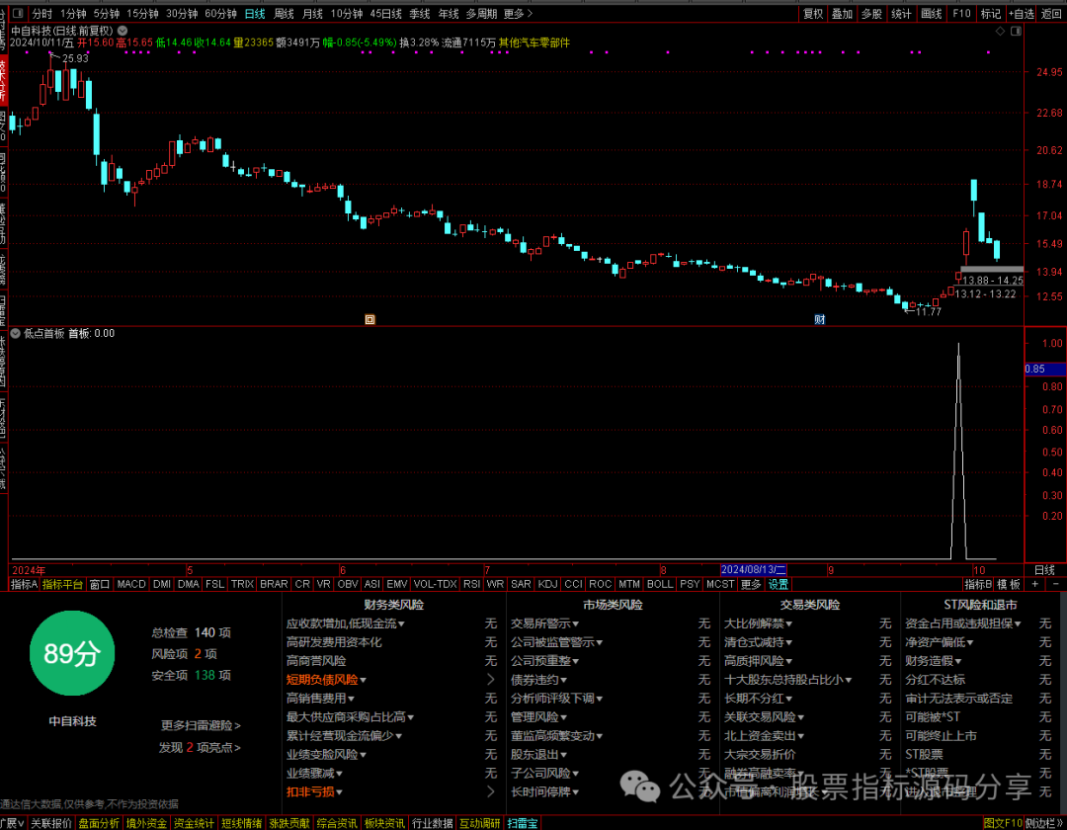The image size is (1067, 830).
Task: Open the 指标平台 indicator platform
Action: pyautogui.click(x=62, y=584)
